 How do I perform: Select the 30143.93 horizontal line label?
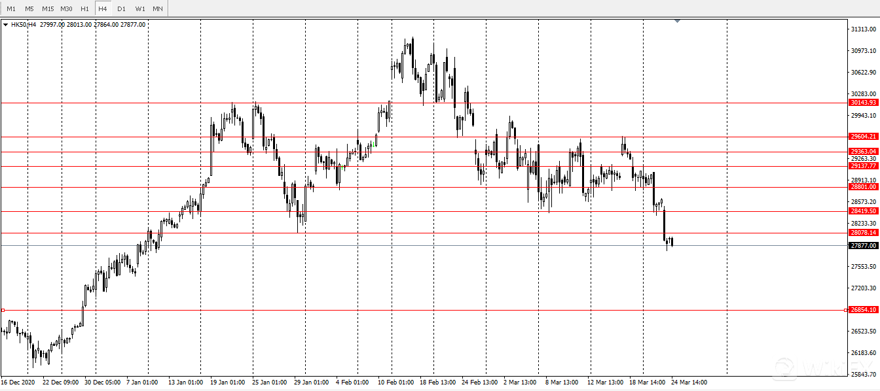(x=863, y=103)
